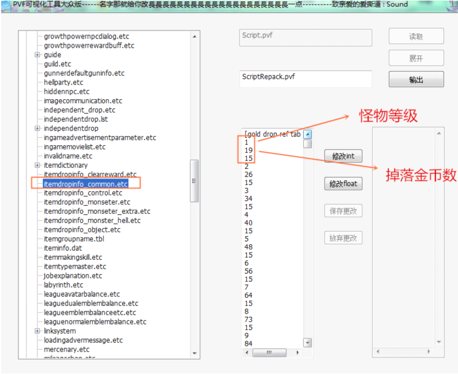
Task: Select the [gold drop ref tab header row
Action: (272, 134)
